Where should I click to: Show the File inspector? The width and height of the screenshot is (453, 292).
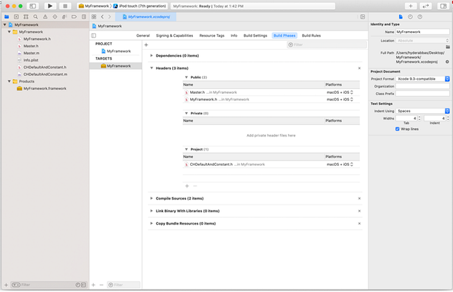click(401, 17)
